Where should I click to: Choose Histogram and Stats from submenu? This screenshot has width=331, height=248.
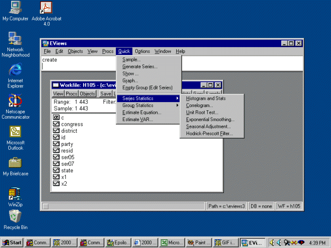pos(205,99)
